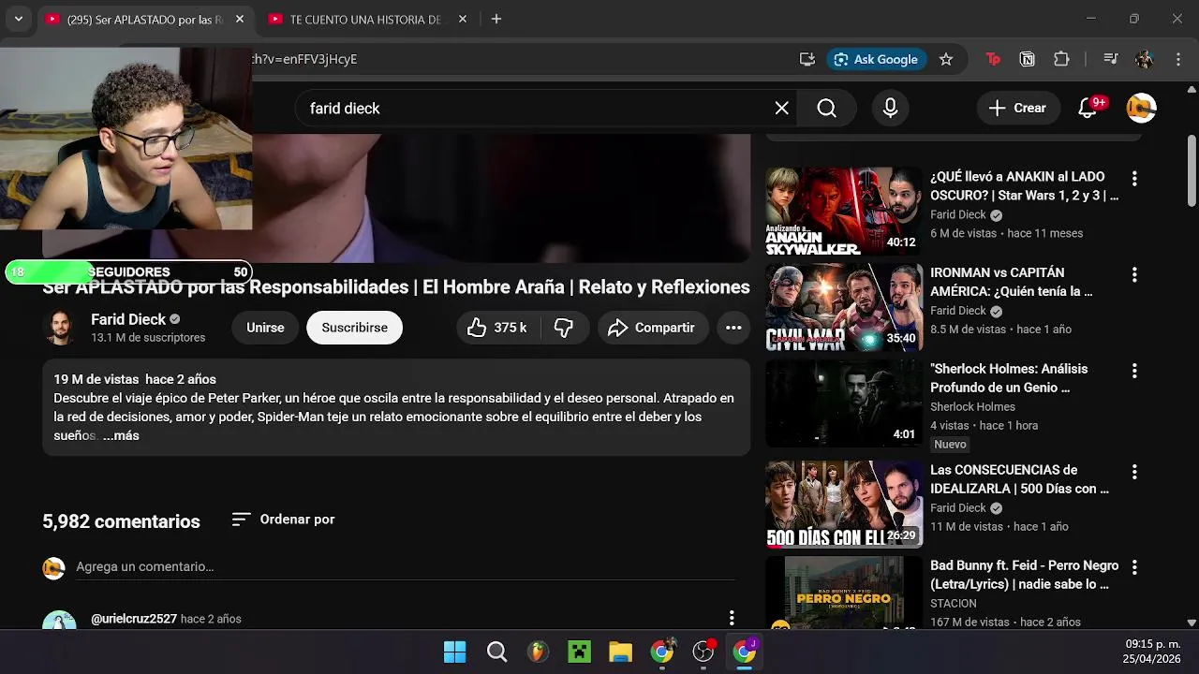Click 19 M de vistas text
This screenshot has width=1199, height=674.
coord(96,379)
